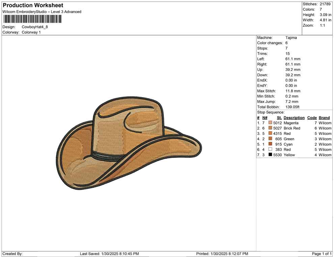Click the zoom value '1:1'
Image resolution: width=334 pixels, height=257 pixels.
click(x=322, y=25)
